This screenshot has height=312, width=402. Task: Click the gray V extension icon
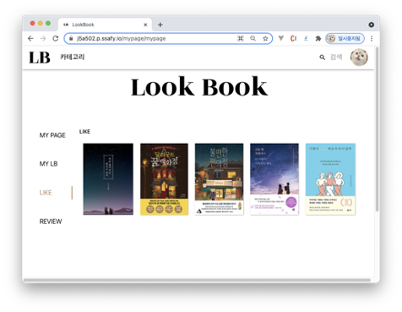(280, 38)
